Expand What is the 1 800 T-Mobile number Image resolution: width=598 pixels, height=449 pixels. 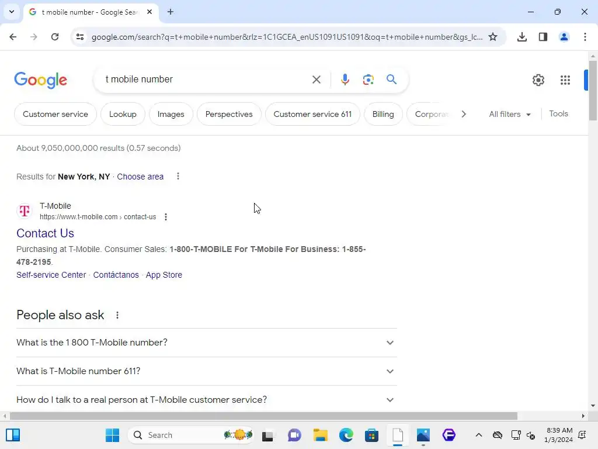[x=207, y=343]
